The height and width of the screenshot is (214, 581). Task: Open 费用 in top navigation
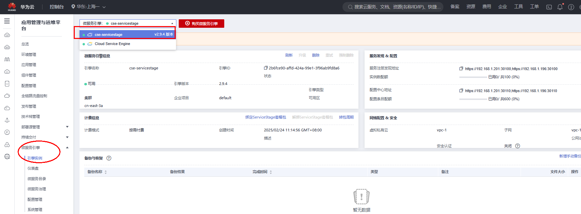coord(487,6)
